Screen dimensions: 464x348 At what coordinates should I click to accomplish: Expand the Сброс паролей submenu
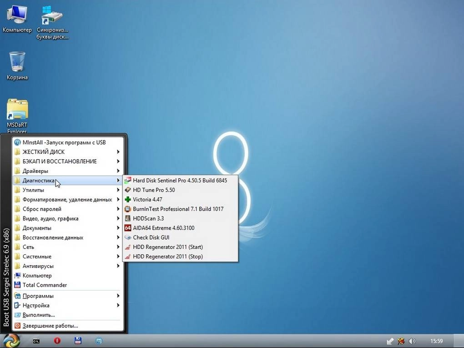click(x=68, y=209)
